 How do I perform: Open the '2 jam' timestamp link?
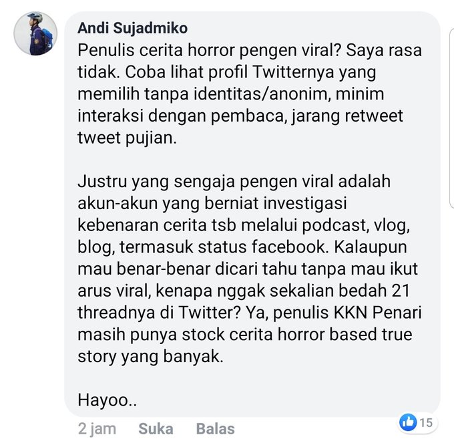[97, 429]
